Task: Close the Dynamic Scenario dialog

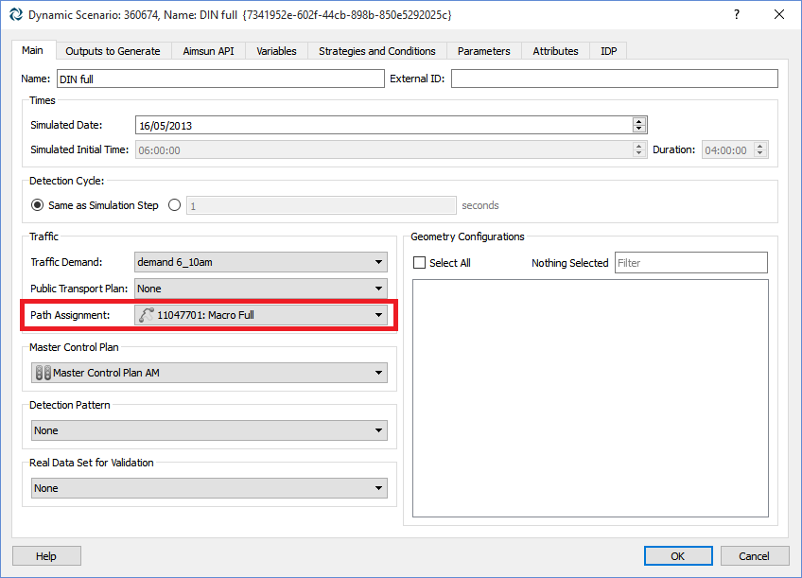Action: 779,14
